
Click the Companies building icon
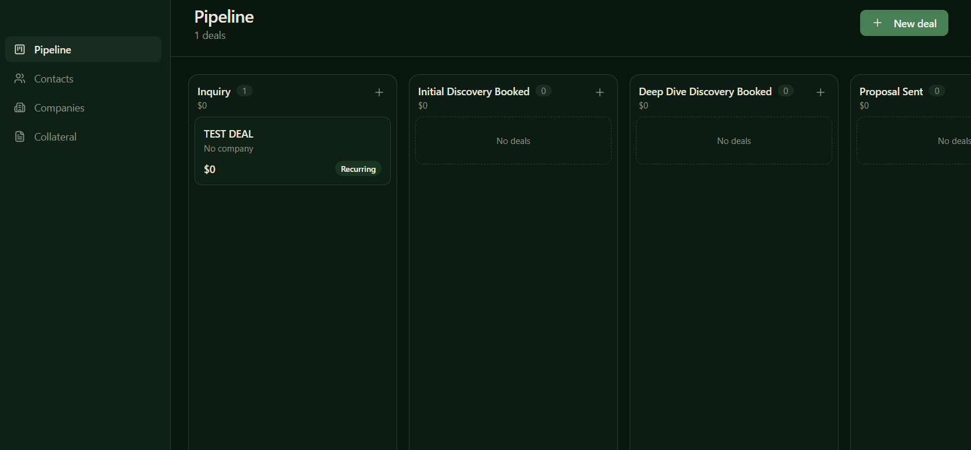coord(20,107)
